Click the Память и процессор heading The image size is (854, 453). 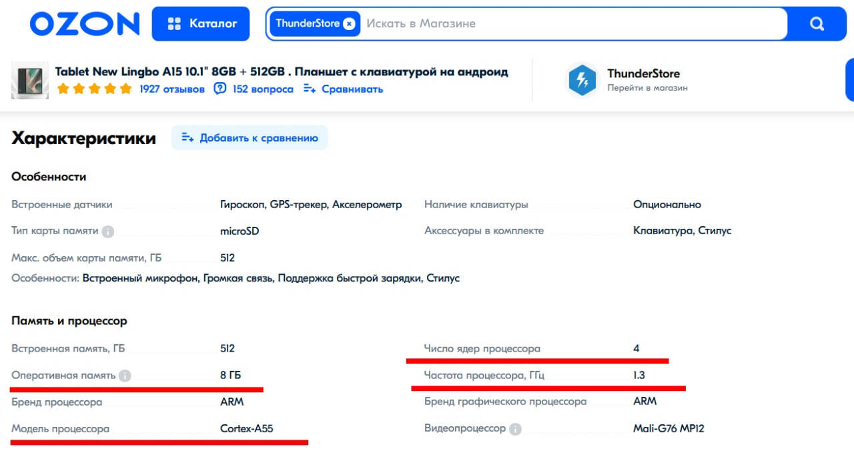click(x=69, y=321)
